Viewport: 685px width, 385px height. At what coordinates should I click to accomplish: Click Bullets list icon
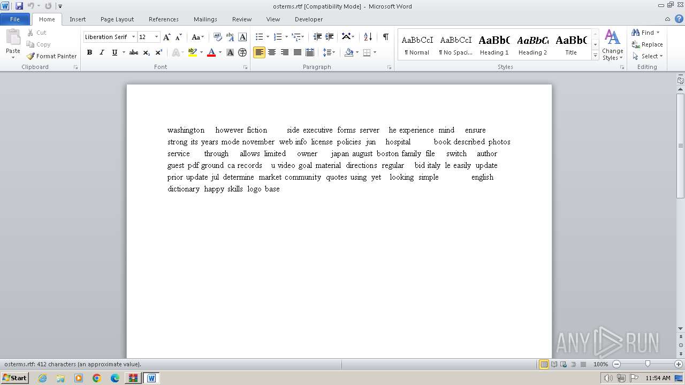coord(259,37)
